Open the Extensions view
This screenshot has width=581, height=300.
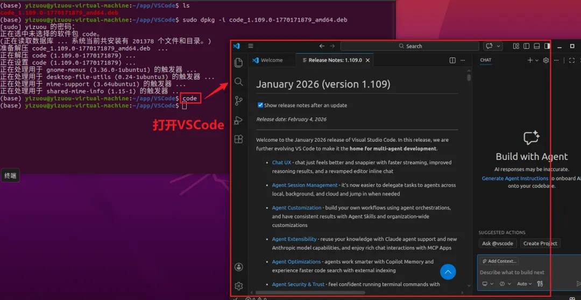pyautogui.click(x=239, y=139)
